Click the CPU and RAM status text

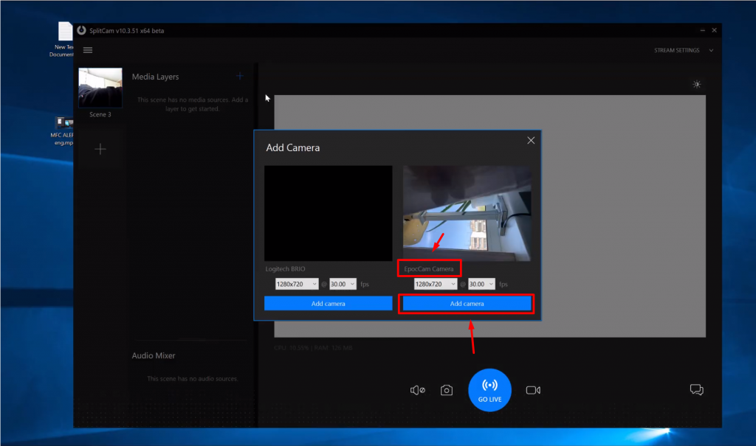tap(313, 348)
